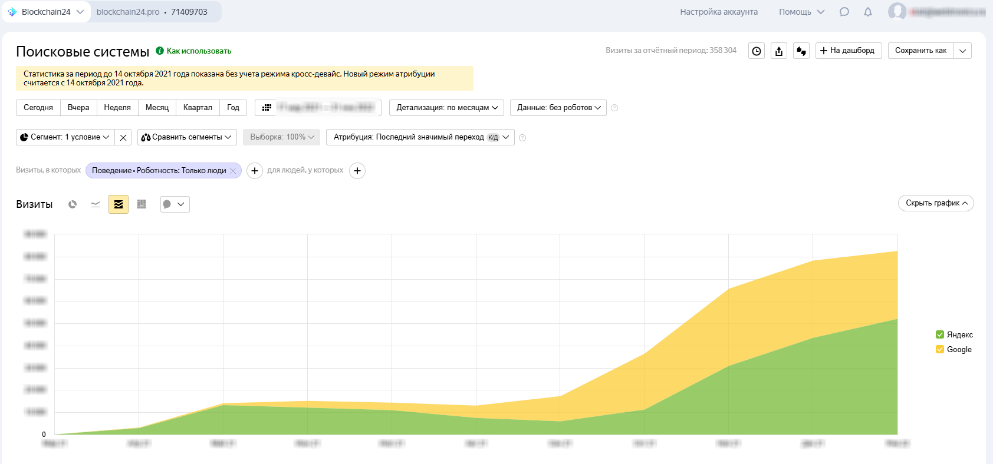
Task: Switch to column chart view icon
Action: (142, 204)
